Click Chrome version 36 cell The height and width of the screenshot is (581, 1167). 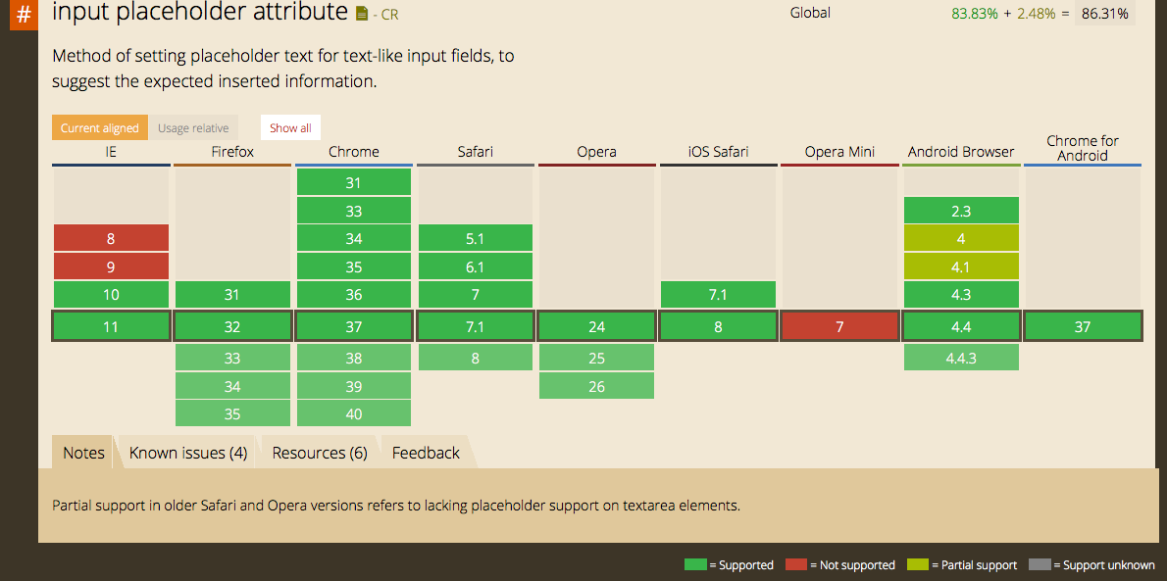tap(353, 295)
